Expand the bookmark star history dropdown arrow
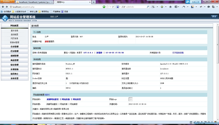The height and width of the screenshot is (125, 219). point(110,7)
